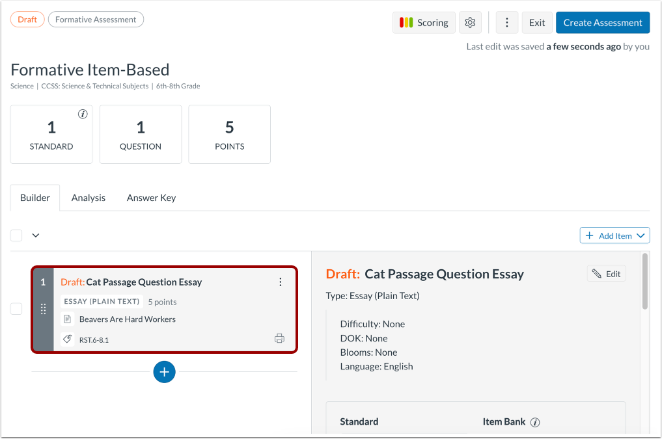Check the Cat Passage item checkbox
The image size is (662, 439).
coord(16,309)
